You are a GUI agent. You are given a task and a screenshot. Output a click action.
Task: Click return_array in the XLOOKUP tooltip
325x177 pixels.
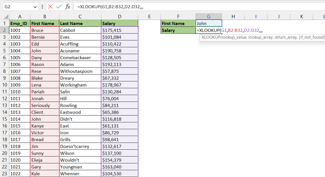coord(286,38)
